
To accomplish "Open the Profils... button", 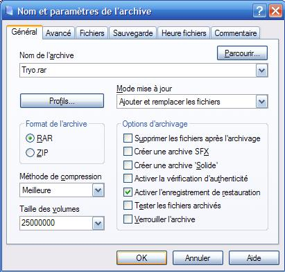I will pos(62,101).
